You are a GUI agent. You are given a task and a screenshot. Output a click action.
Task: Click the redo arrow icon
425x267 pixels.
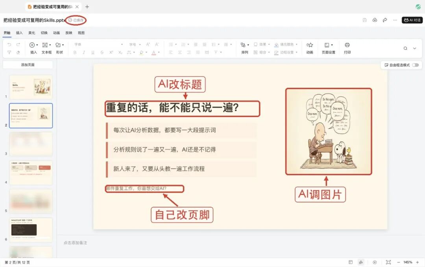(x=18, y=44)
